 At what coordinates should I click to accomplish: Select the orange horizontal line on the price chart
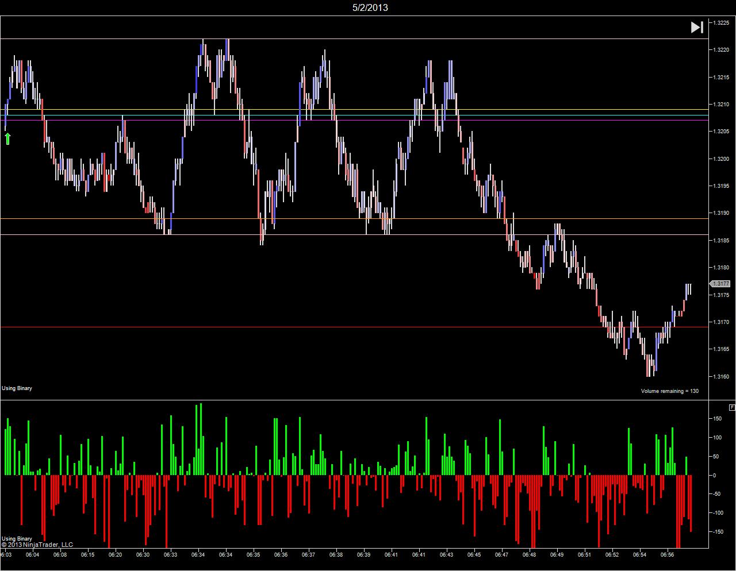pyautogui.click(x=354, y=219)
